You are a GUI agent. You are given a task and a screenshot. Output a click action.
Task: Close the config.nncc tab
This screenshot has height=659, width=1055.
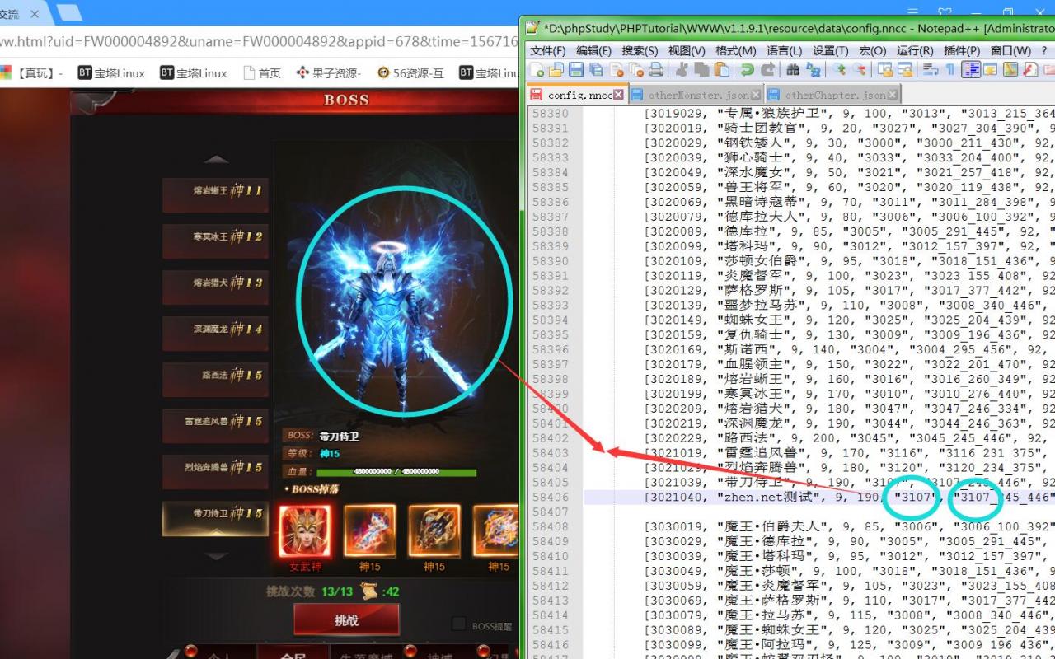pos(619,95)
